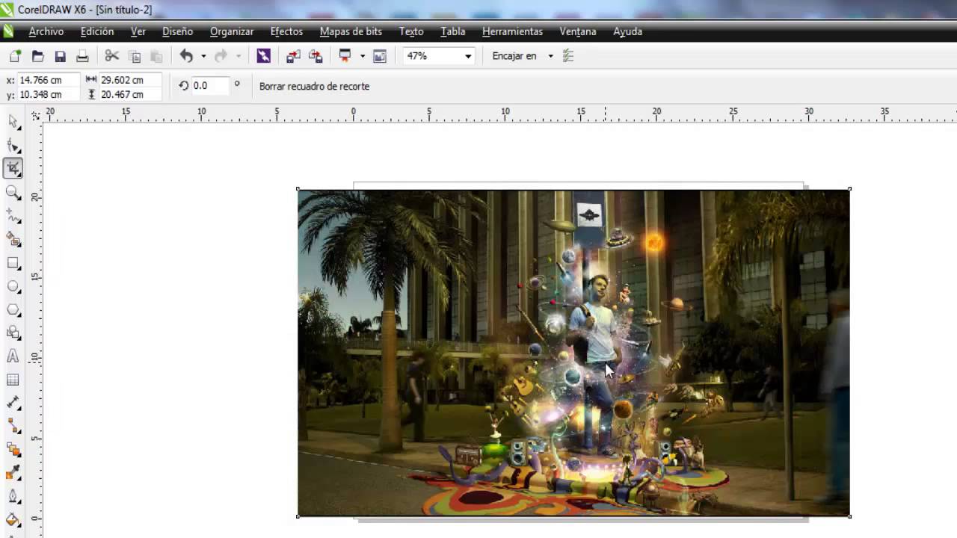Screen dimensions: 957x538
Task: Select the Basic Shapes tool
Action: click(x=13, y=333)
